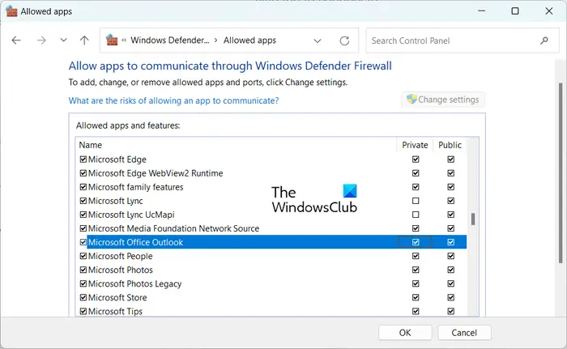Go forward using the forward arrow
Viewport: 567px width, 349px height.
41,40
